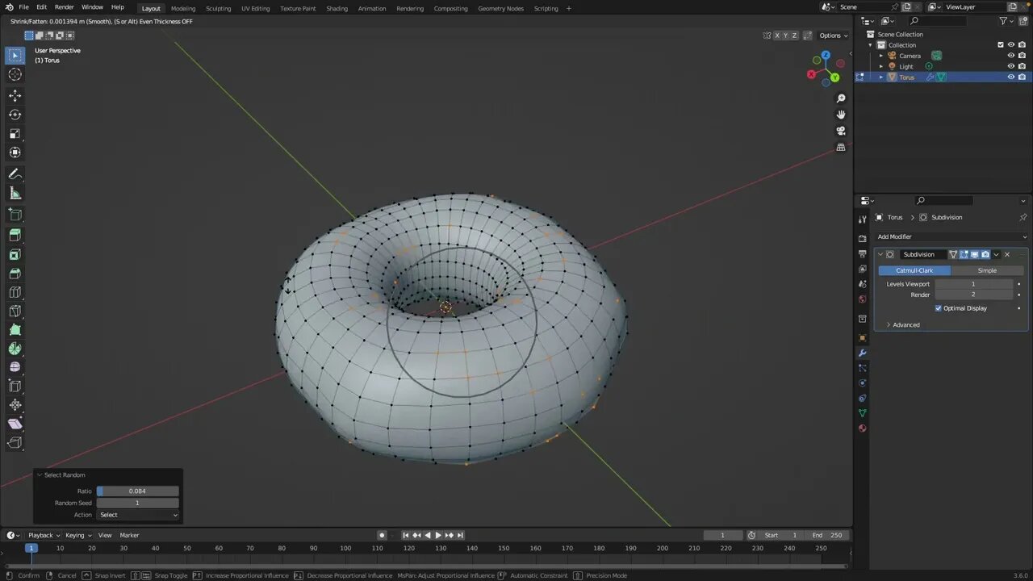Select the Annotate tool
This screenshot has height=581, width=1033.
click(15, 173)
